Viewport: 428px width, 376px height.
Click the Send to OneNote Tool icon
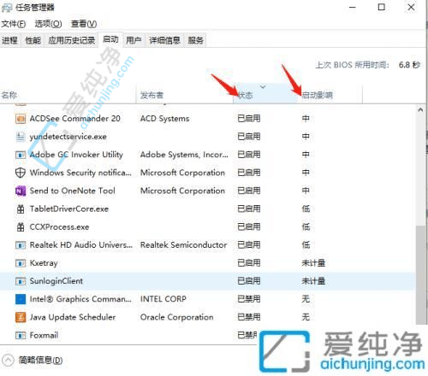pyautogui.click(x=21, y=191)
